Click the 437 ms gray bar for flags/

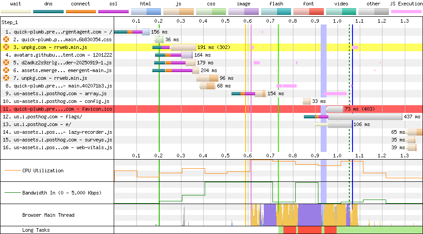pos(364,117)
